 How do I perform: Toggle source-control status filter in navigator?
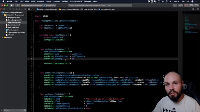point(25,110)
